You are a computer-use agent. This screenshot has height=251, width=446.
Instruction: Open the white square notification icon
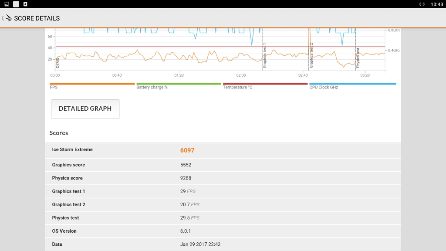point(16,4)
